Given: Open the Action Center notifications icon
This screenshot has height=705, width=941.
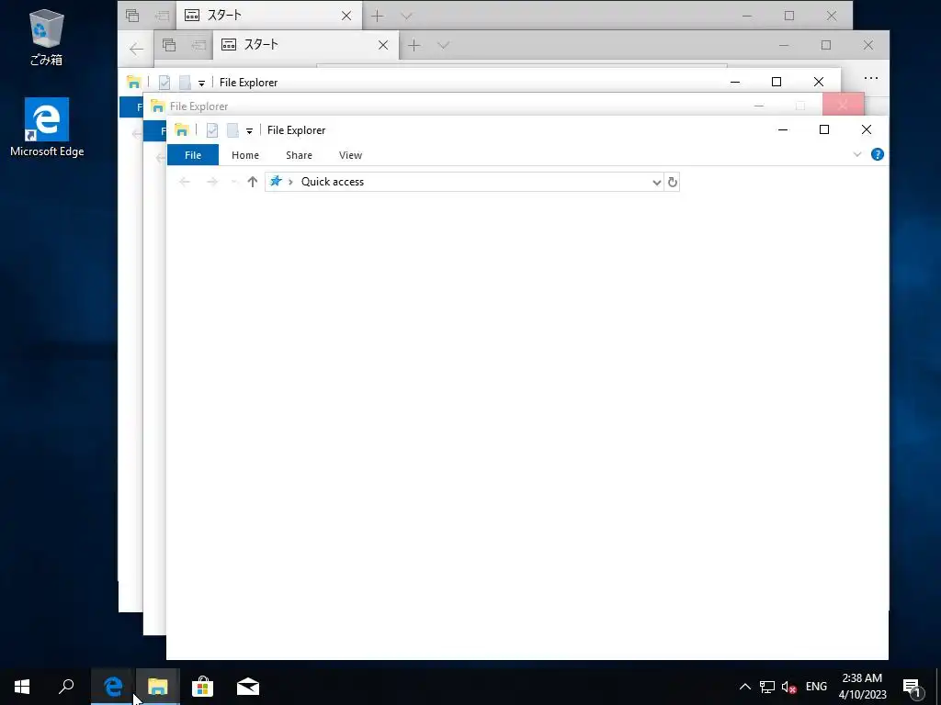Looking at the screenshot, I should click(x=913, y=687).
